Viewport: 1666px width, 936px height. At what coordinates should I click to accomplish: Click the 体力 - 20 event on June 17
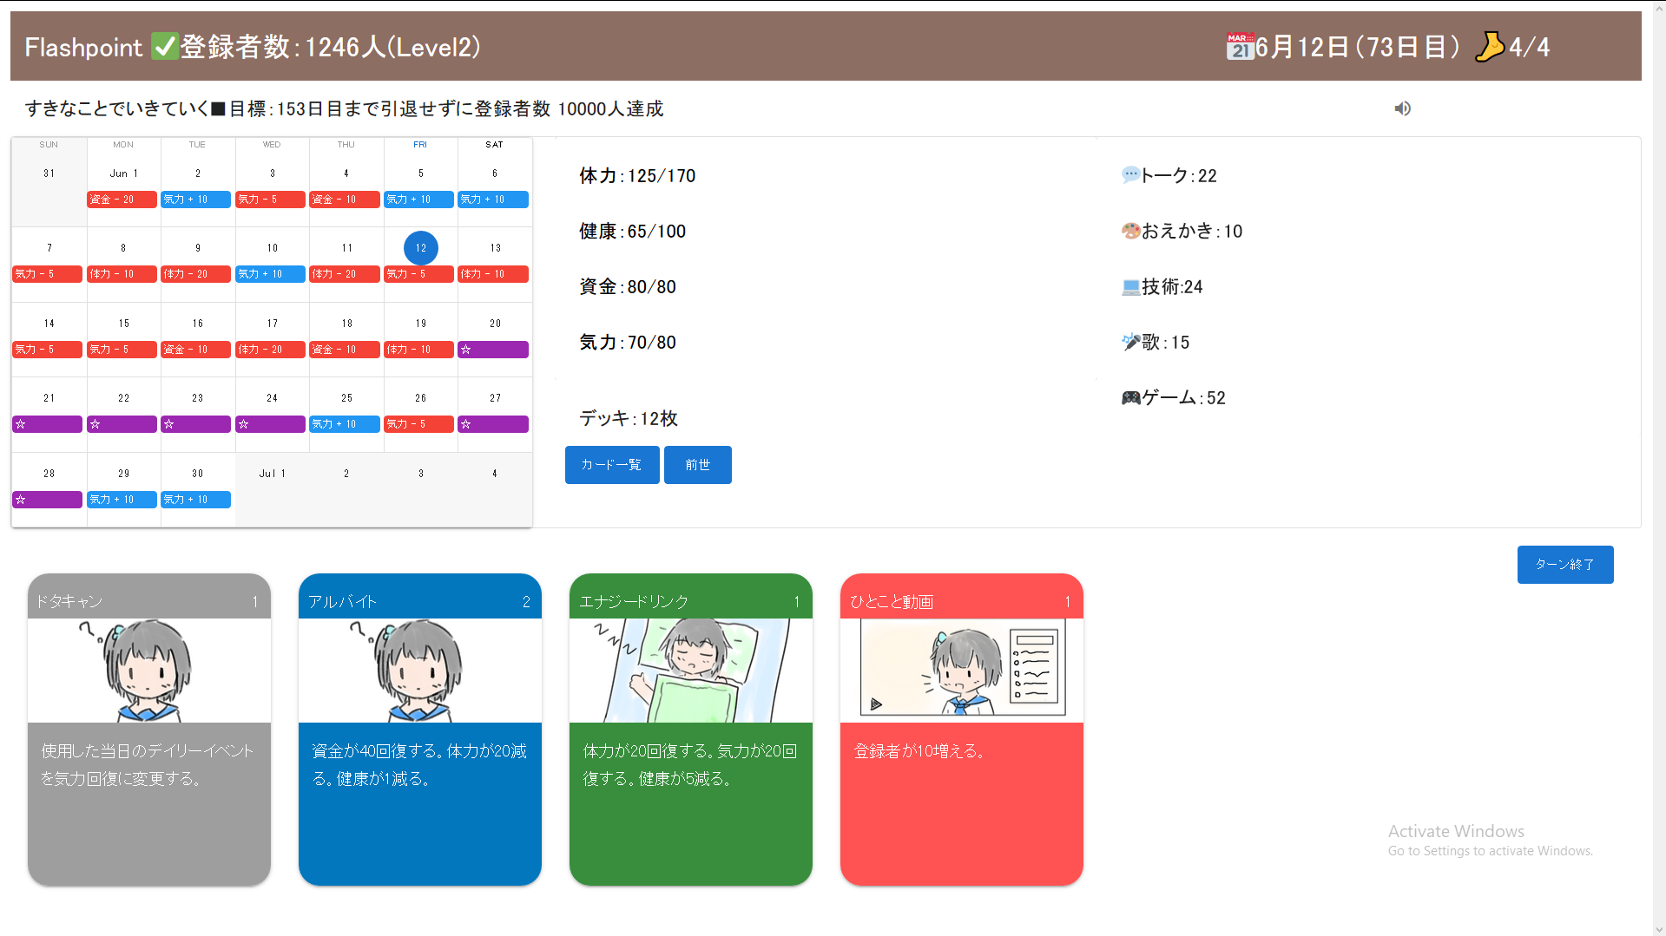coord(270,350)
